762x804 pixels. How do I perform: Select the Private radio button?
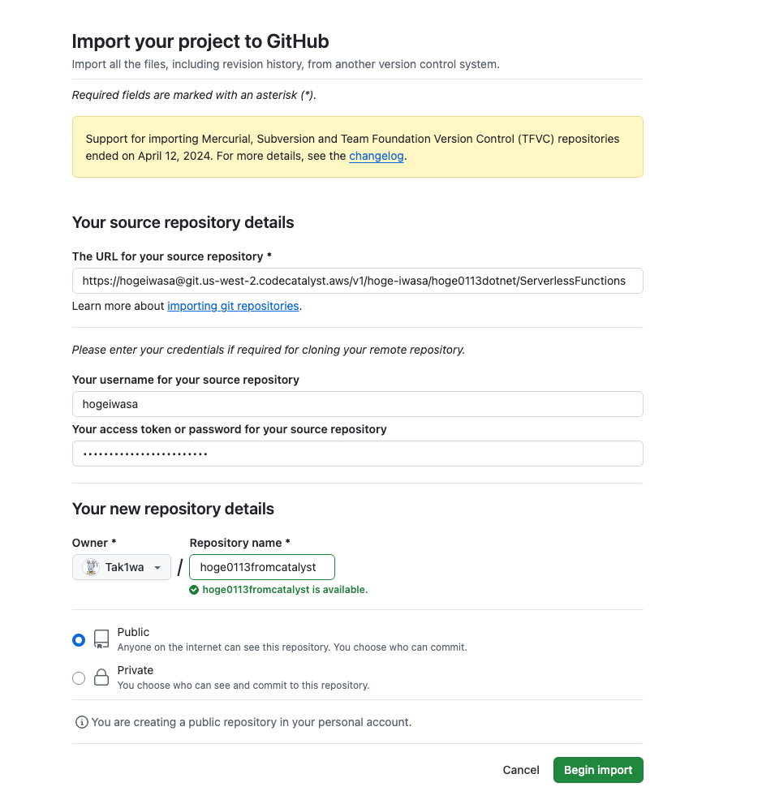pos(79,678)
